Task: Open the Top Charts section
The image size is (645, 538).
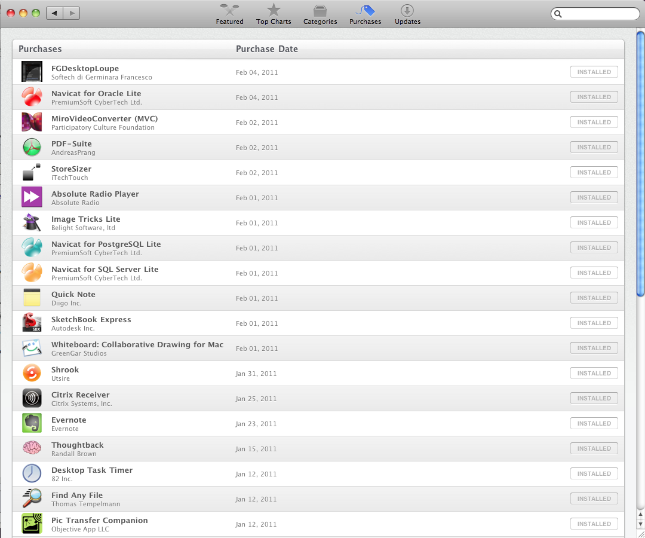Action: tap(274, 14)
